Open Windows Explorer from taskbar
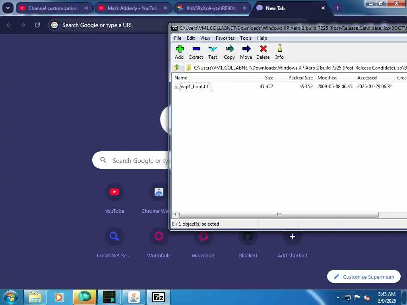407x305 pixels. (x=35, y=297)
